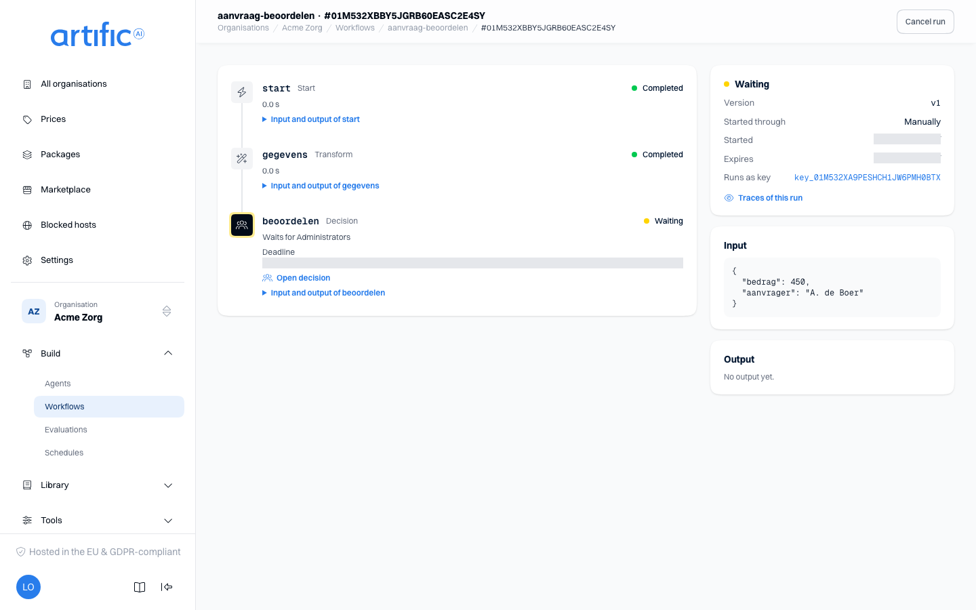Open the organisation switcher arrows
The height and width of the screenshot is (610, 976).
[167, 311]
